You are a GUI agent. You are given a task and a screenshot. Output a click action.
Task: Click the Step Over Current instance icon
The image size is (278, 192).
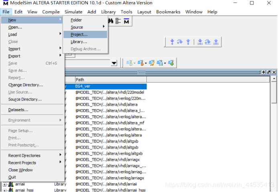[208, 42]
